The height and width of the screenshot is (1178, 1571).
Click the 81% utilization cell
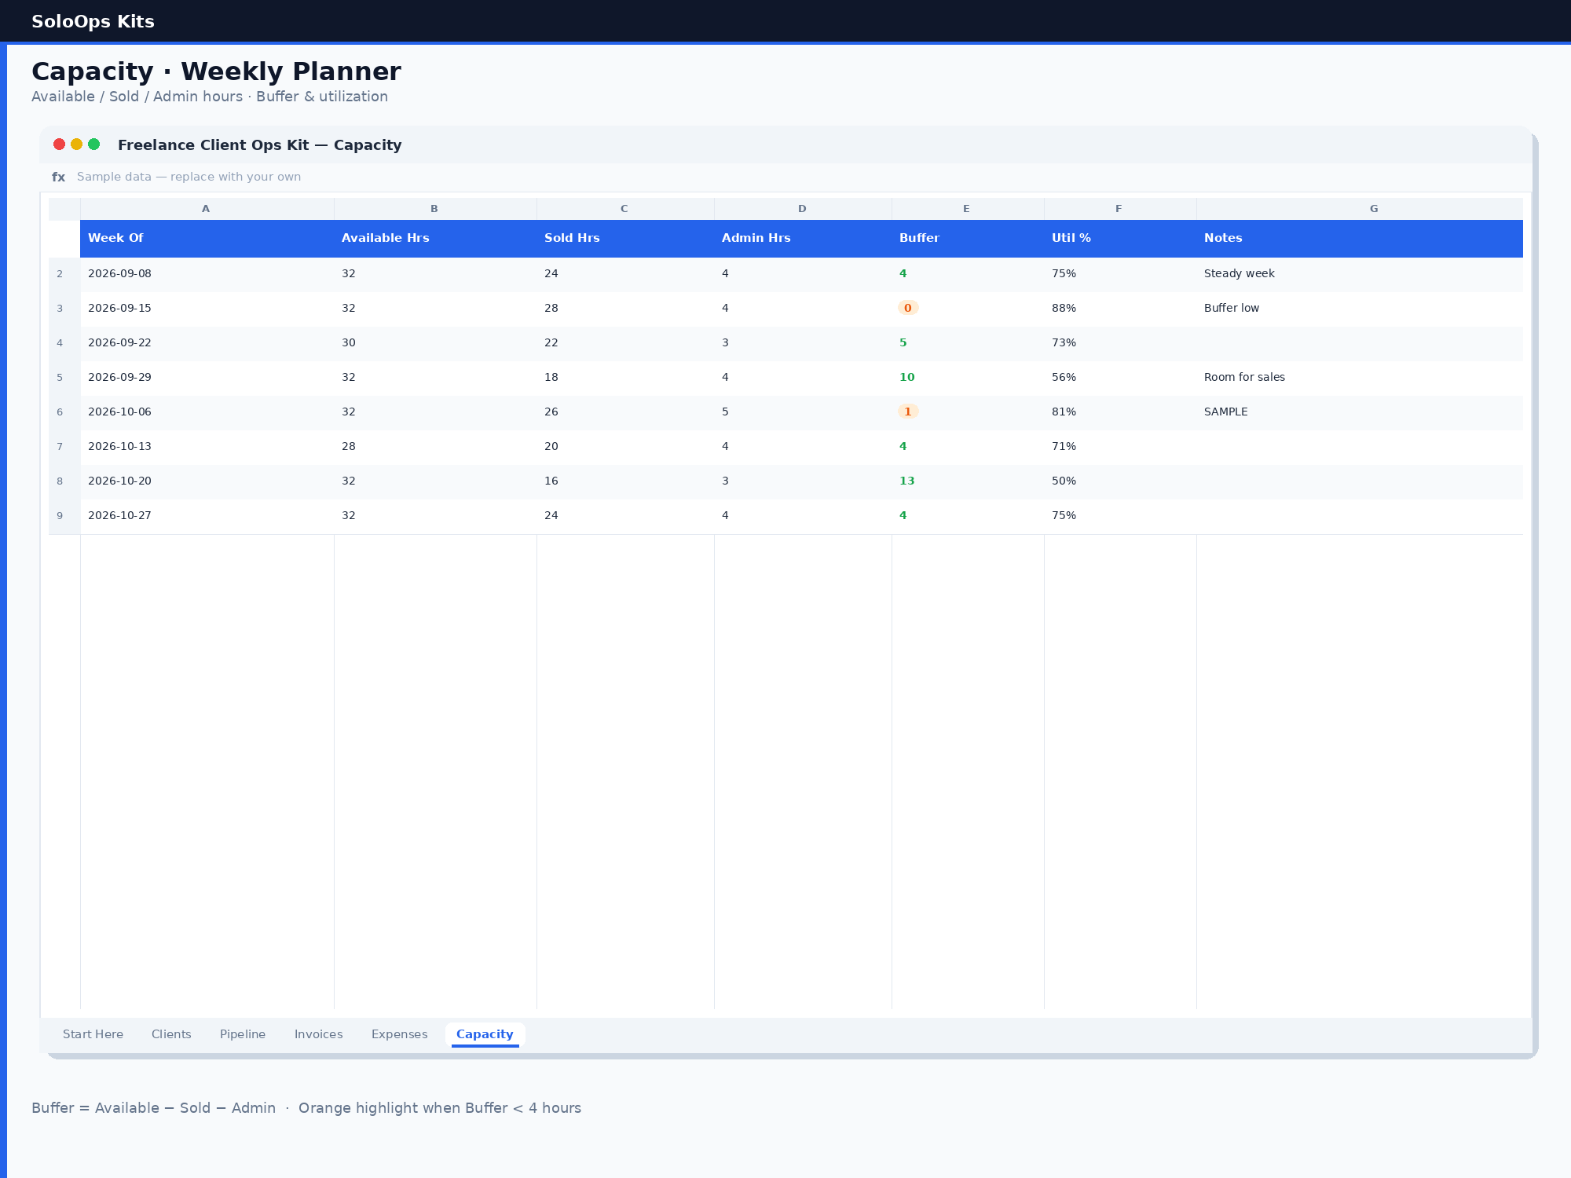1120,412
